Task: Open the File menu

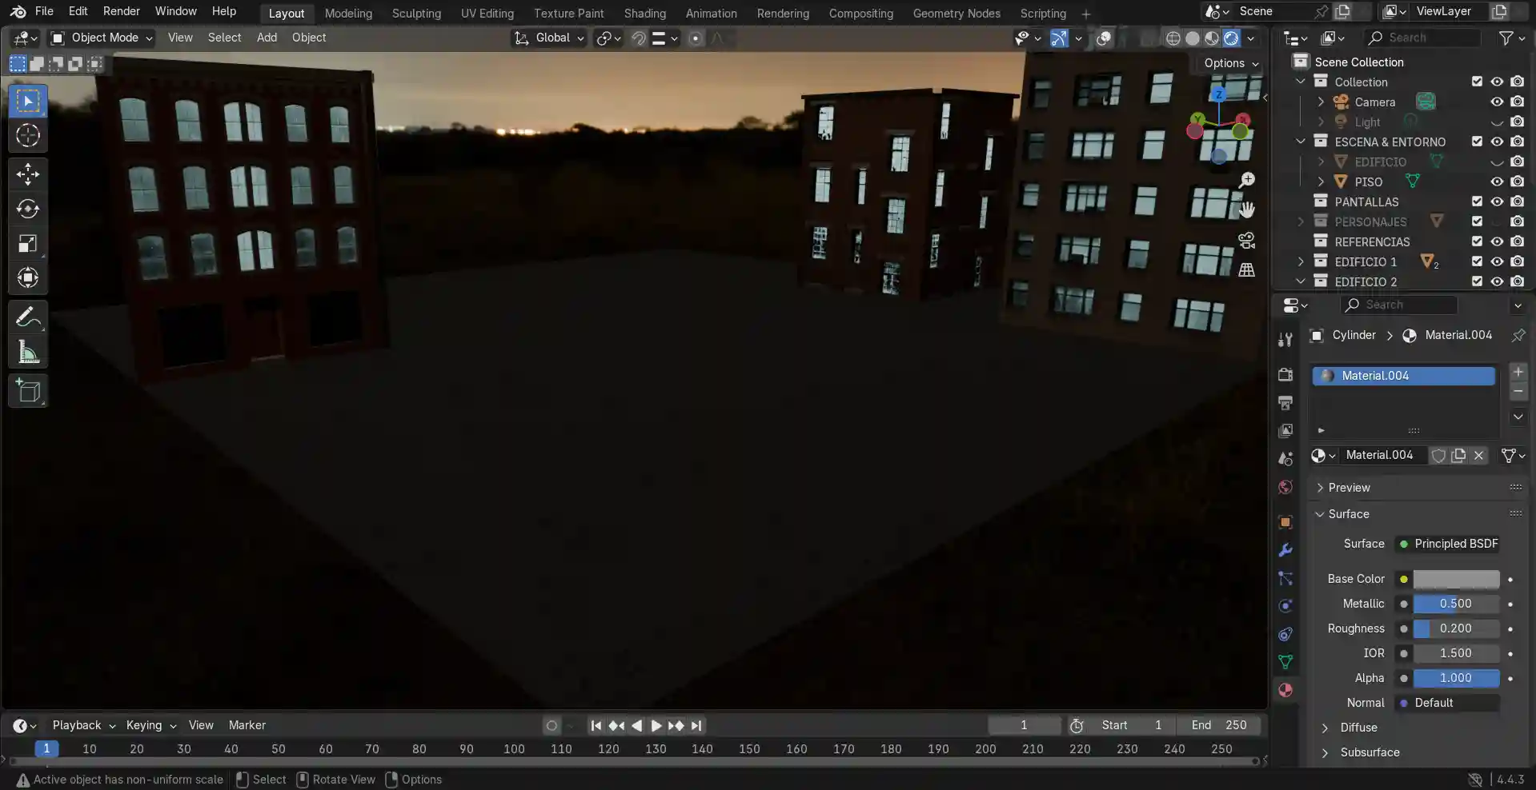Action: tap(44, 11)
